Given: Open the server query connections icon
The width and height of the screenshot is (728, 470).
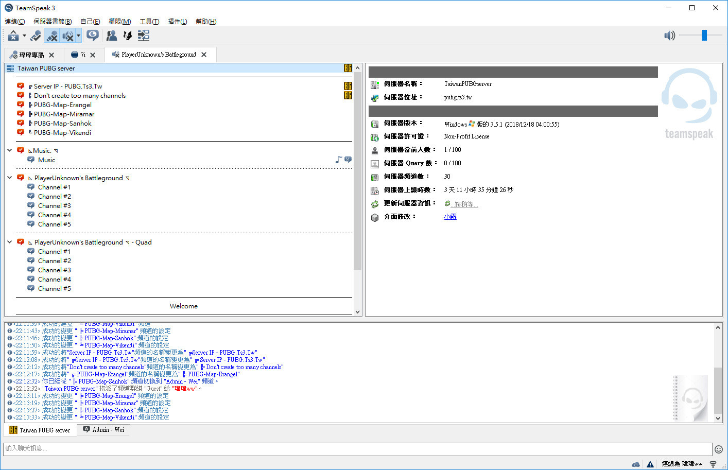Looking at the screenshot, I should (x=143, y=36).
